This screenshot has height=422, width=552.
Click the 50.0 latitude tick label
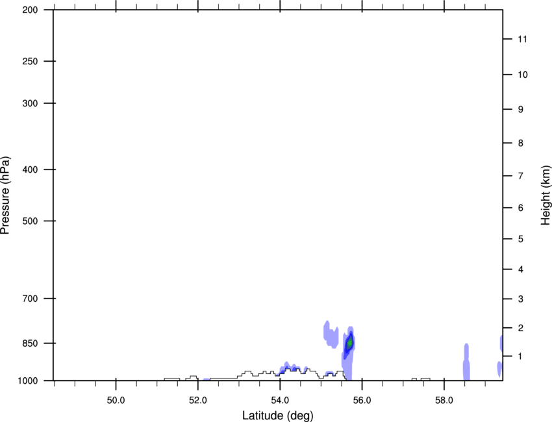(x=116, y=401)
